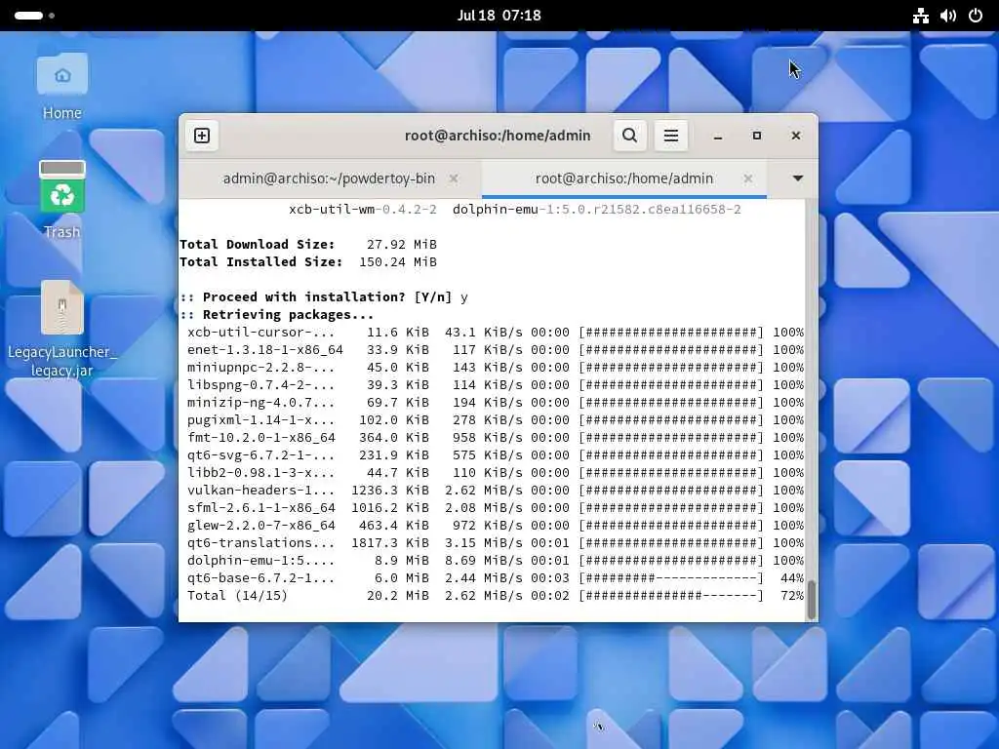Click 'enet-1.3.18-1-x86_64' package name
This screenshot has height=749, width=999.
(265, 350)
